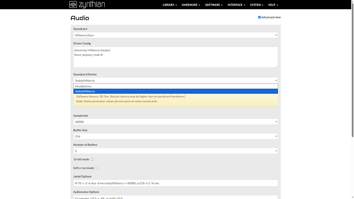Expand the Soundcard dropdown
The image size is (354, 199).
click(x=175, y=35)
